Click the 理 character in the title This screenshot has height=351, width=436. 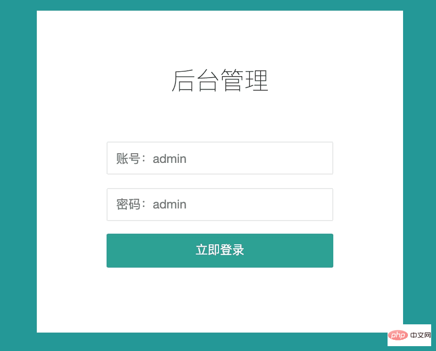(x=257, y=81)
